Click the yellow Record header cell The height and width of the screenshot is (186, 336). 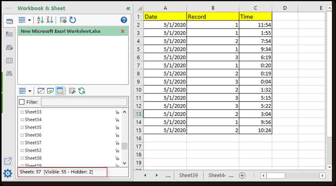[213, 17]
